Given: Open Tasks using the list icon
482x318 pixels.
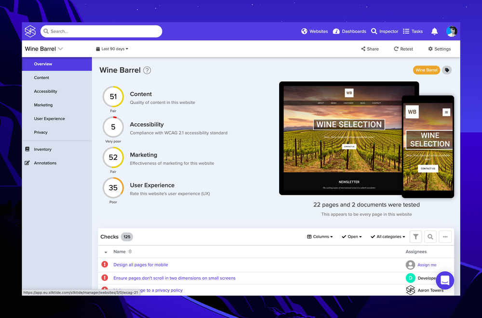Looking at the screenshot, I should [405, 31].
